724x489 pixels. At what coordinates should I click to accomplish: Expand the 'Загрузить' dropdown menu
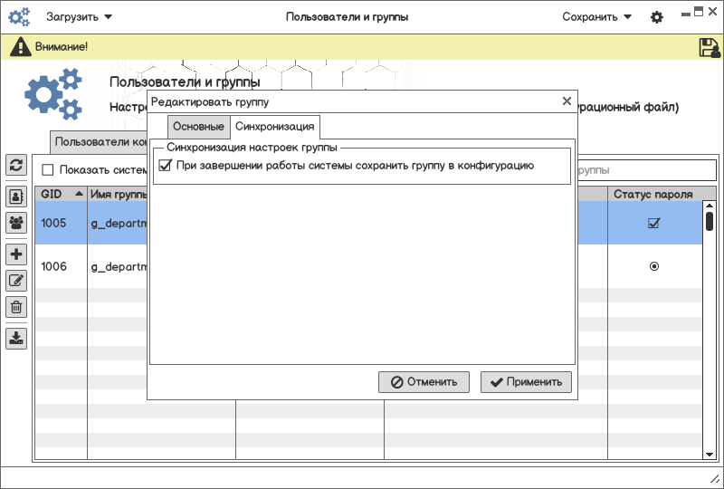click(80, 17)
